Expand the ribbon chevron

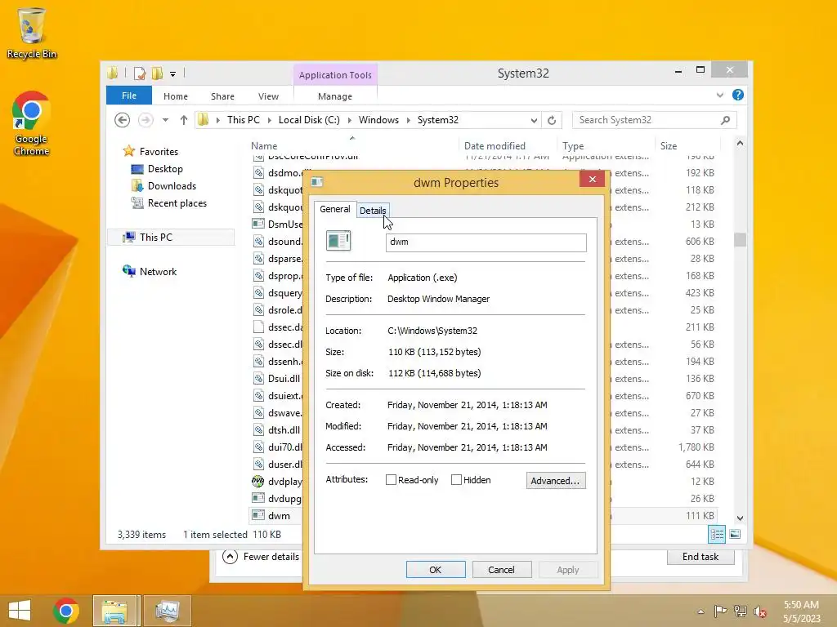pyautogui.click(x=719, y=95)
